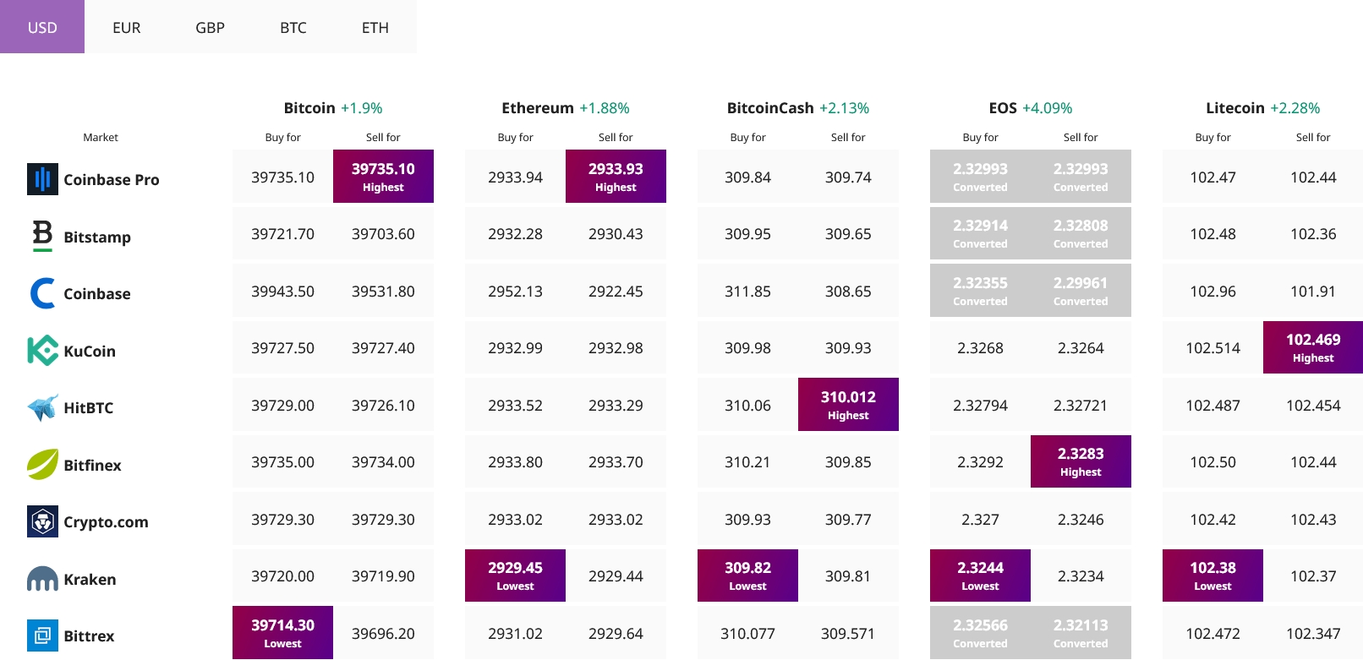Image resolution: width=1363 pixels, height=660 pixels.
Task: Select the 2.3283 Highest EOS cell
Action: click(x=1081, y=461)
